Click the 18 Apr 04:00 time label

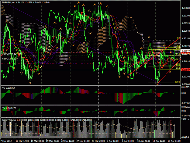tap(174, 141)
